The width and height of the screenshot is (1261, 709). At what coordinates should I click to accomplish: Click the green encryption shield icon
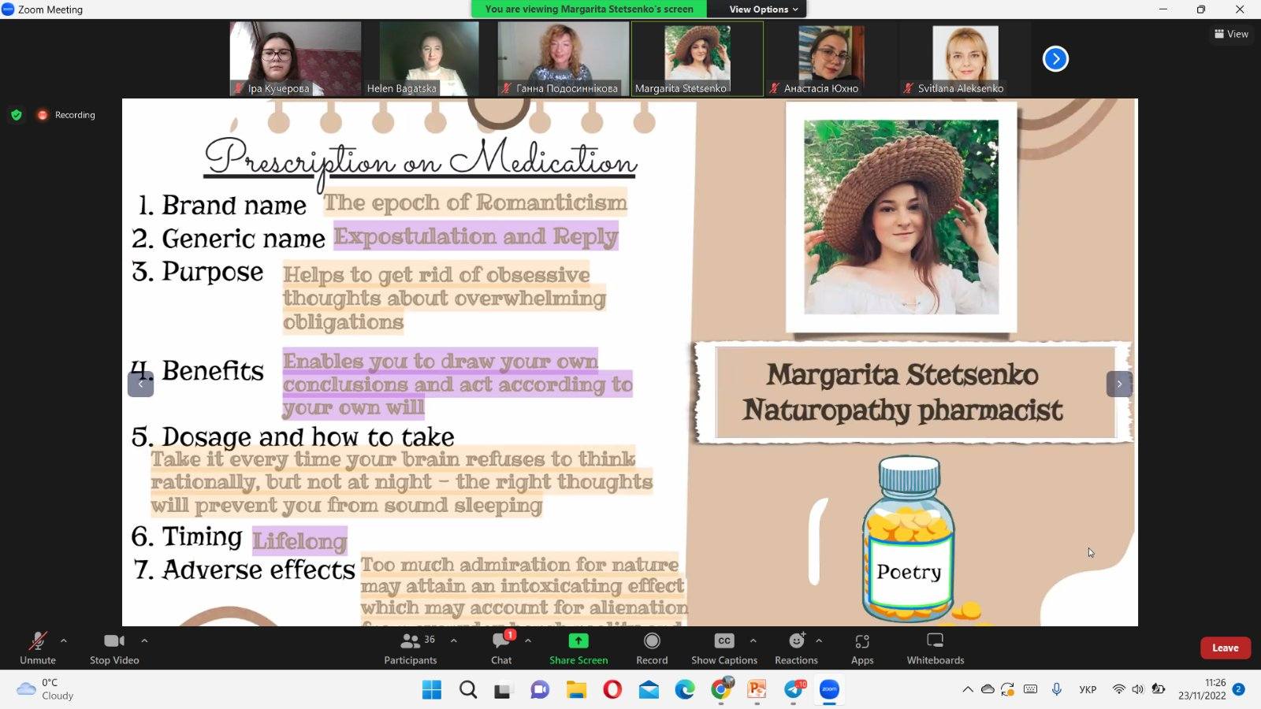pyautogui.click(x=16, y=115)
